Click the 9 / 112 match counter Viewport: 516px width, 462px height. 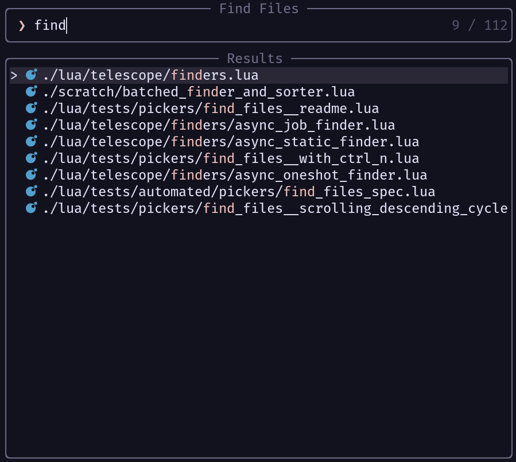479,25
